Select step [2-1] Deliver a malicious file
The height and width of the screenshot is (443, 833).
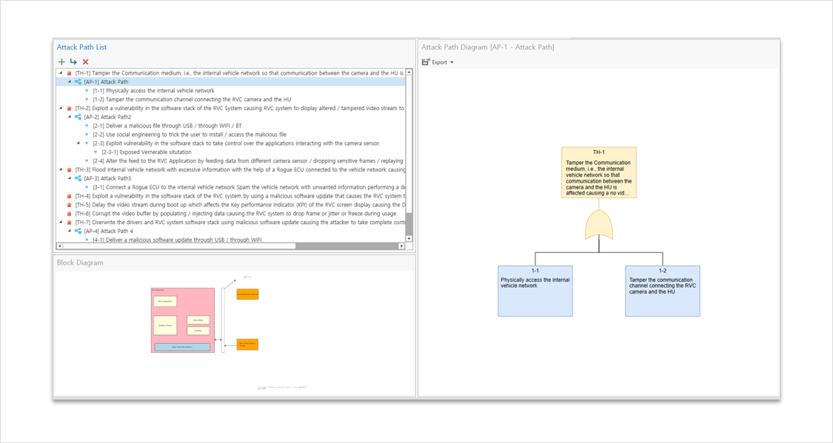click(x=167, y=126)
